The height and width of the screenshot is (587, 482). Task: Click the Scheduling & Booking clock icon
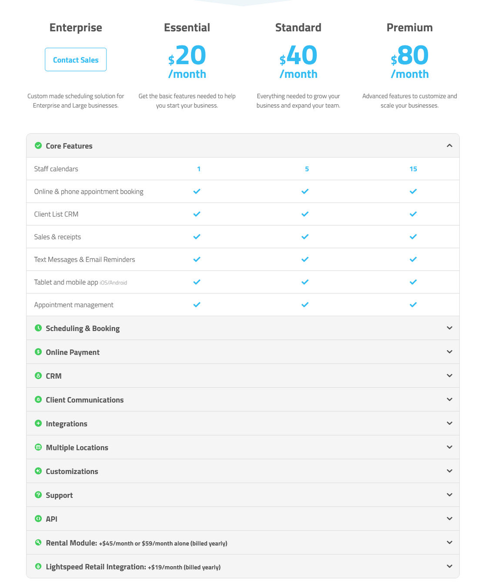(38, 328)
